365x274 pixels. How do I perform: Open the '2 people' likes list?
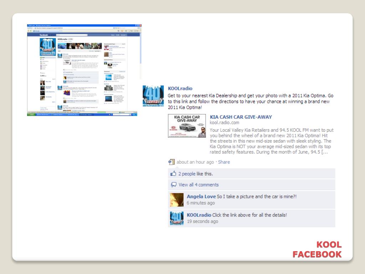187,174
